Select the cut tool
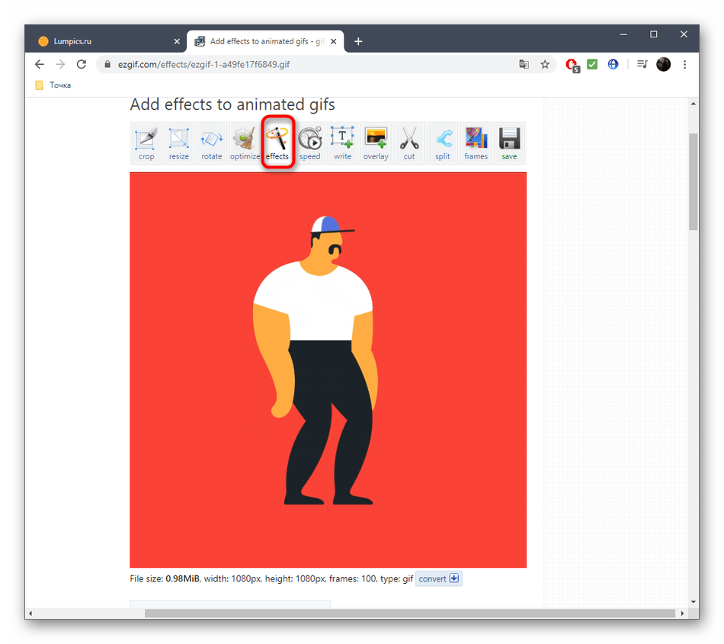 (409, 143)
